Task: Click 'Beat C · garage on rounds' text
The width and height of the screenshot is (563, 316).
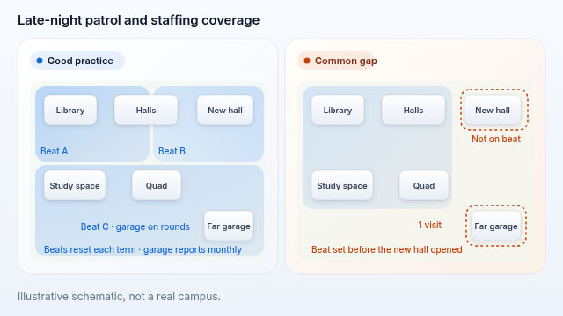Action: 135,226
